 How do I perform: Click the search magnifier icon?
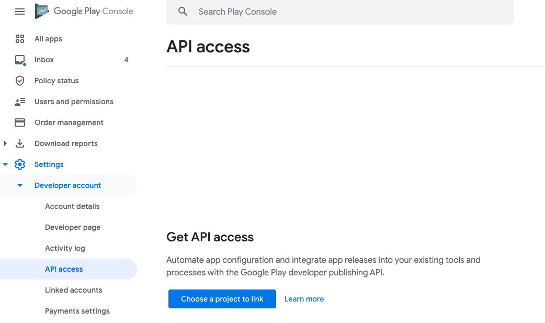[x=183, y=11]
